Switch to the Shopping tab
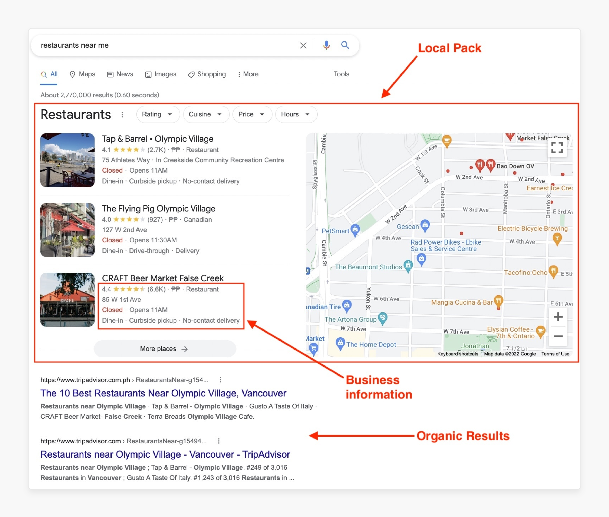Screen dimensions: 609x517 point(207,74)
